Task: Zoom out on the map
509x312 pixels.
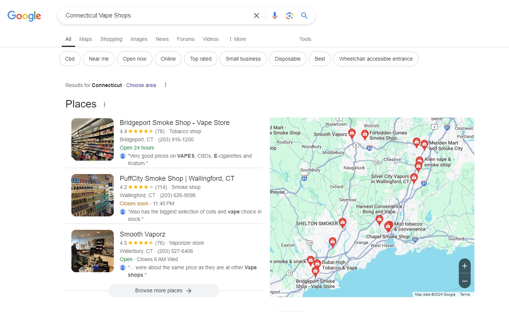Action: [464, 281]
